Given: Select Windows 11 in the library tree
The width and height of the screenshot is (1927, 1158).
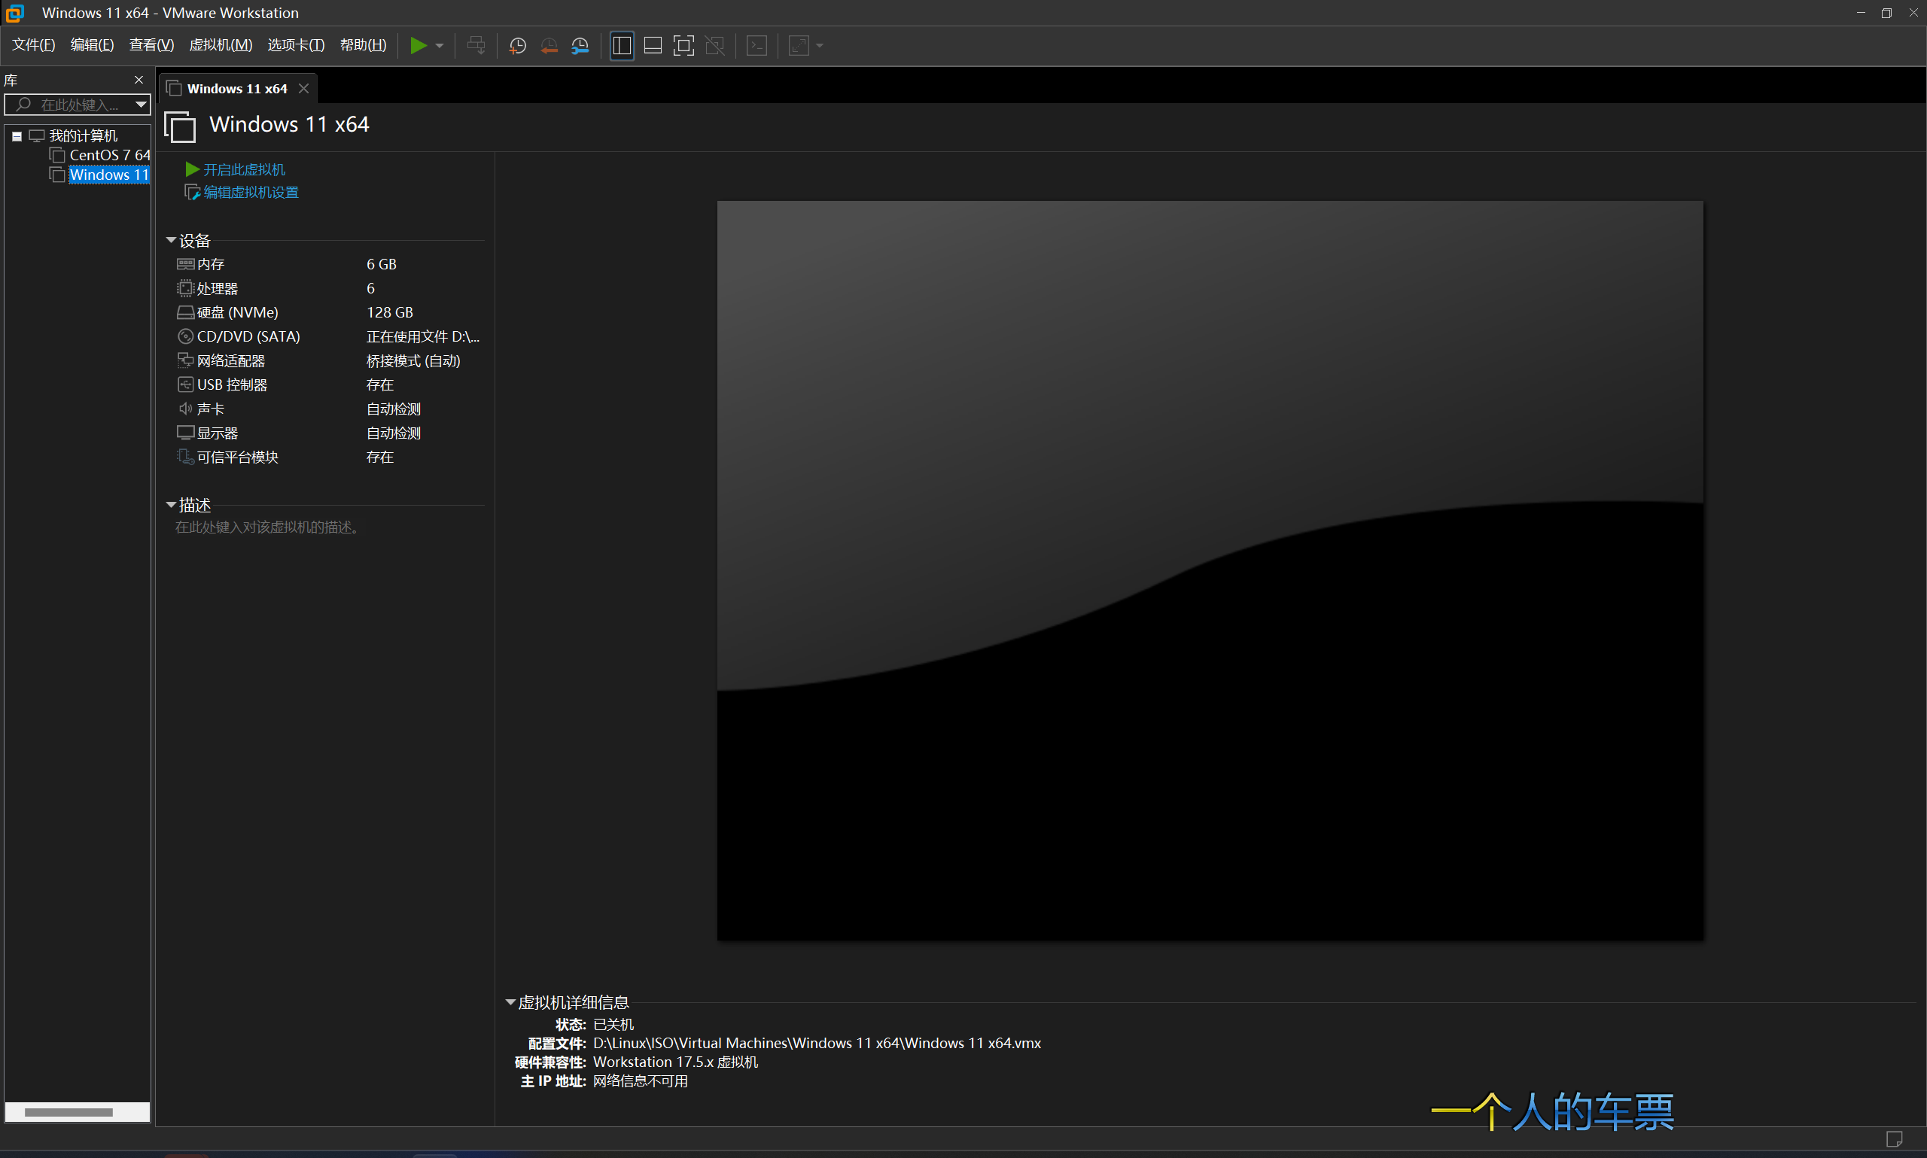Looking at the screenshot, I should pyautogui.click(x=108, y=175).
